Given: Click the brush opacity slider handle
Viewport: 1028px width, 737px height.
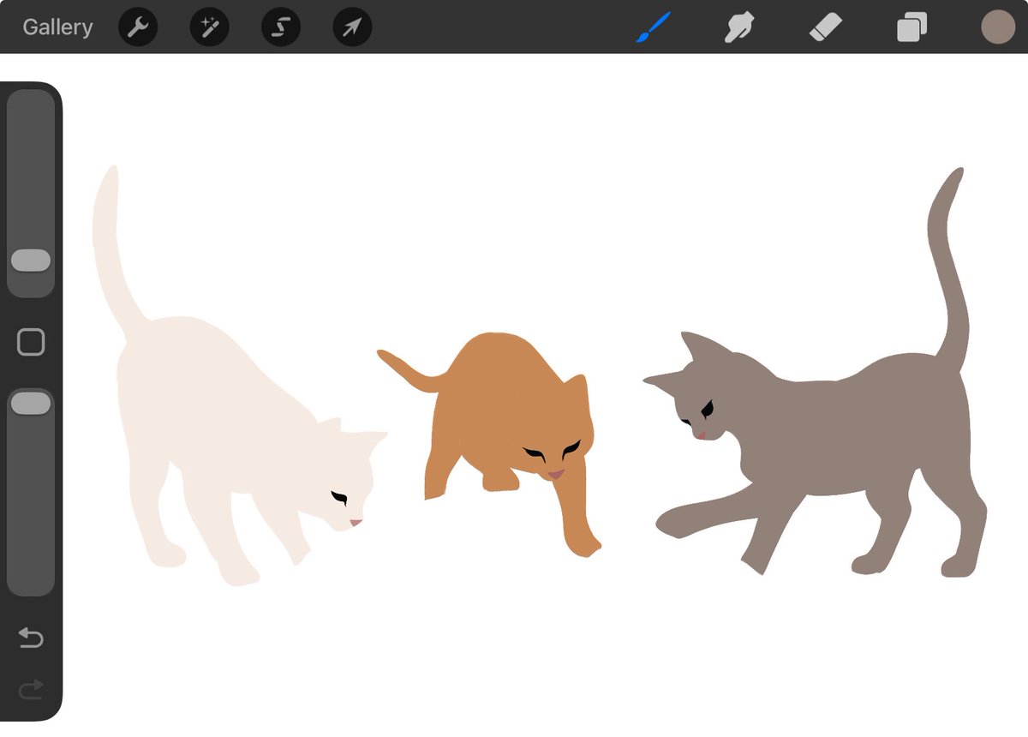Looking at the screenshot, I should [32, 404].
